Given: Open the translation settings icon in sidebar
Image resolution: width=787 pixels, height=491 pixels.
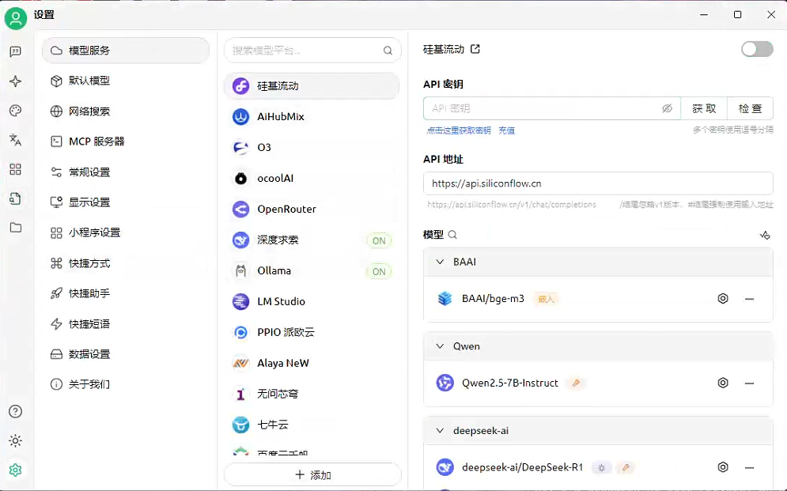Looking at the screenshot, I should click(x=16, y=140).
